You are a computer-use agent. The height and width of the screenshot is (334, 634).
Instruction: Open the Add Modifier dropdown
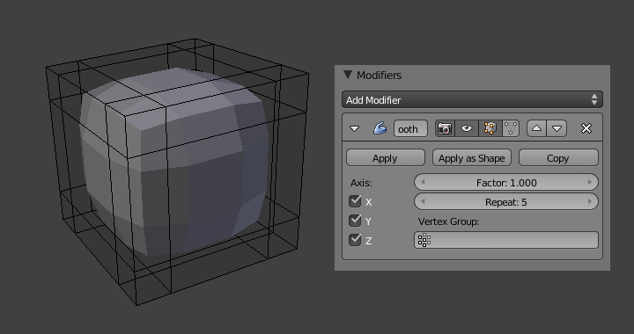(472, 99)
